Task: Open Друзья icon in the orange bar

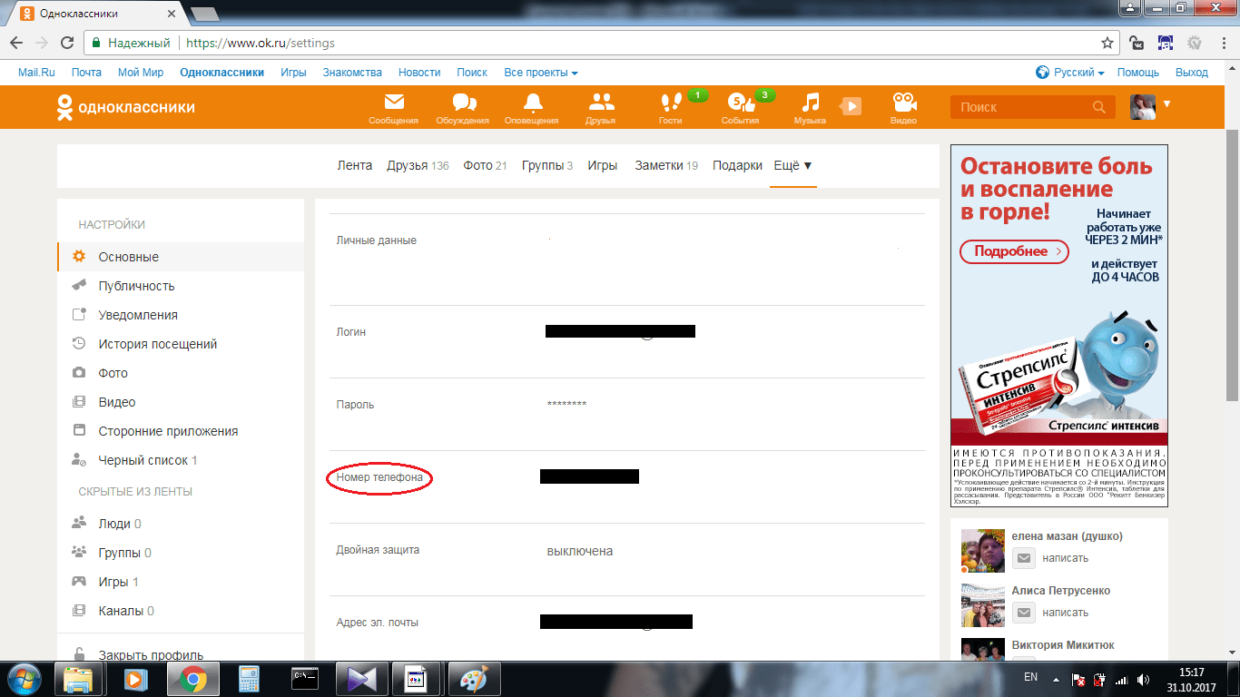Action: pos(600,107)
